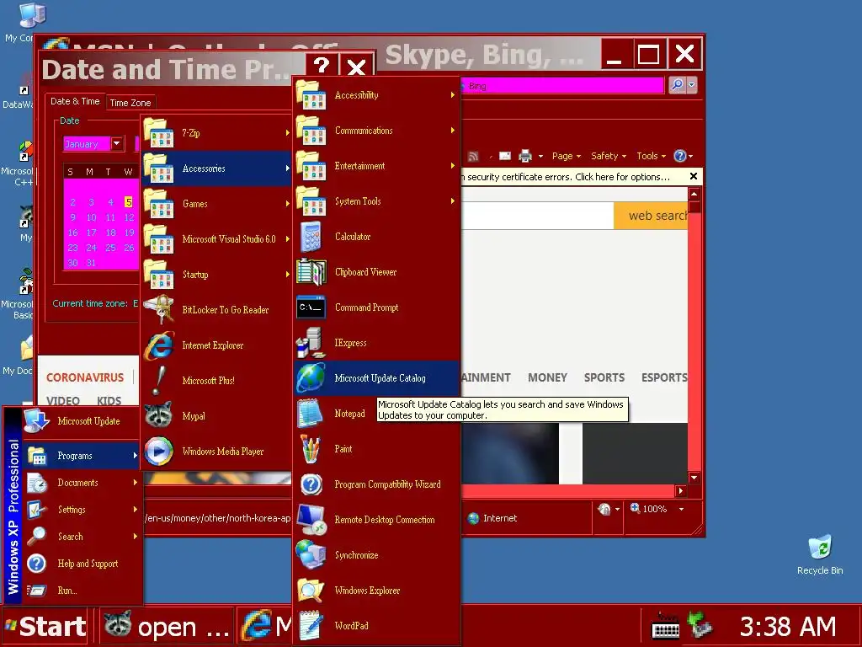Open Command Prompt icon
The height and width of the screenshot is (647, 862).
tap(311, 307)
